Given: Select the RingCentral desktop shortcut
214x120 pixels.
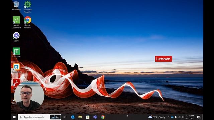Looking at the screenshot, I should click(x=16, y=68).
